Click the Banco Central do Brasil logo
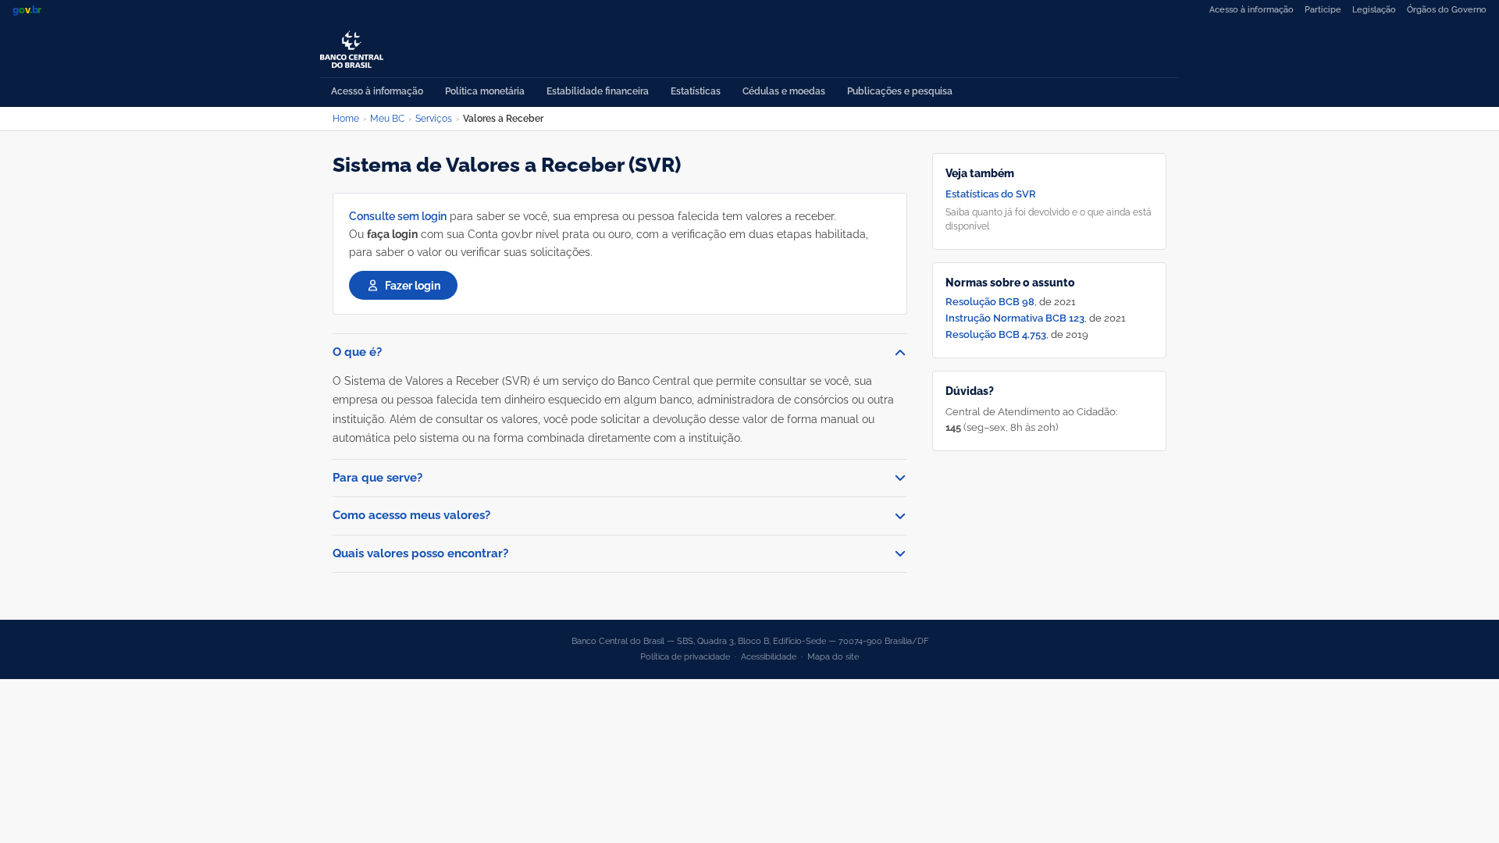Image resolution: width=1499 pixels, height=843 pixels. 351,50
